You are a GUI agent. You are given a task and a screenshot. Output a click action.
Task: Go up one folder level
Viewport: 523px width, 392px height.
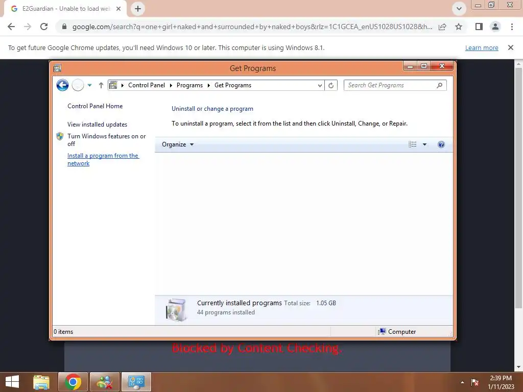(101, 85)
